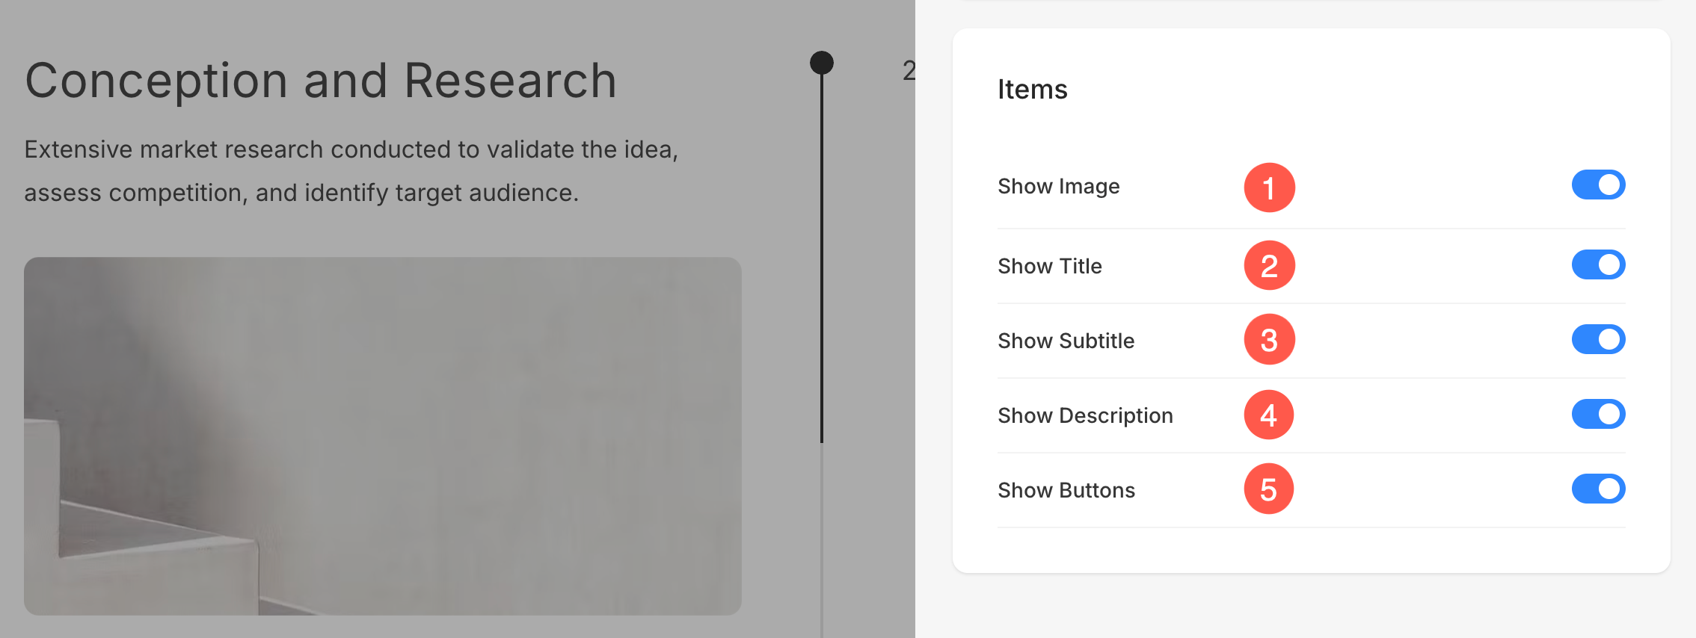Click the red badge numbered 2
Screen dimensions: 1696x638
pos(1269,265)
